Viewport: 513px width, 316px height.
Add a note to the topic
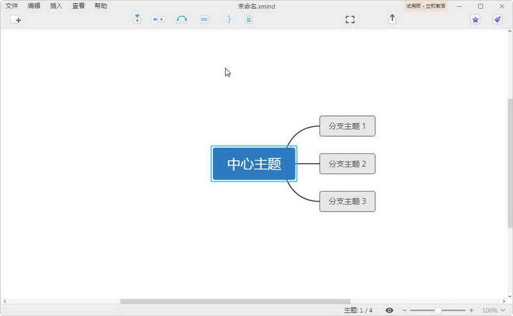pos(249,19)
